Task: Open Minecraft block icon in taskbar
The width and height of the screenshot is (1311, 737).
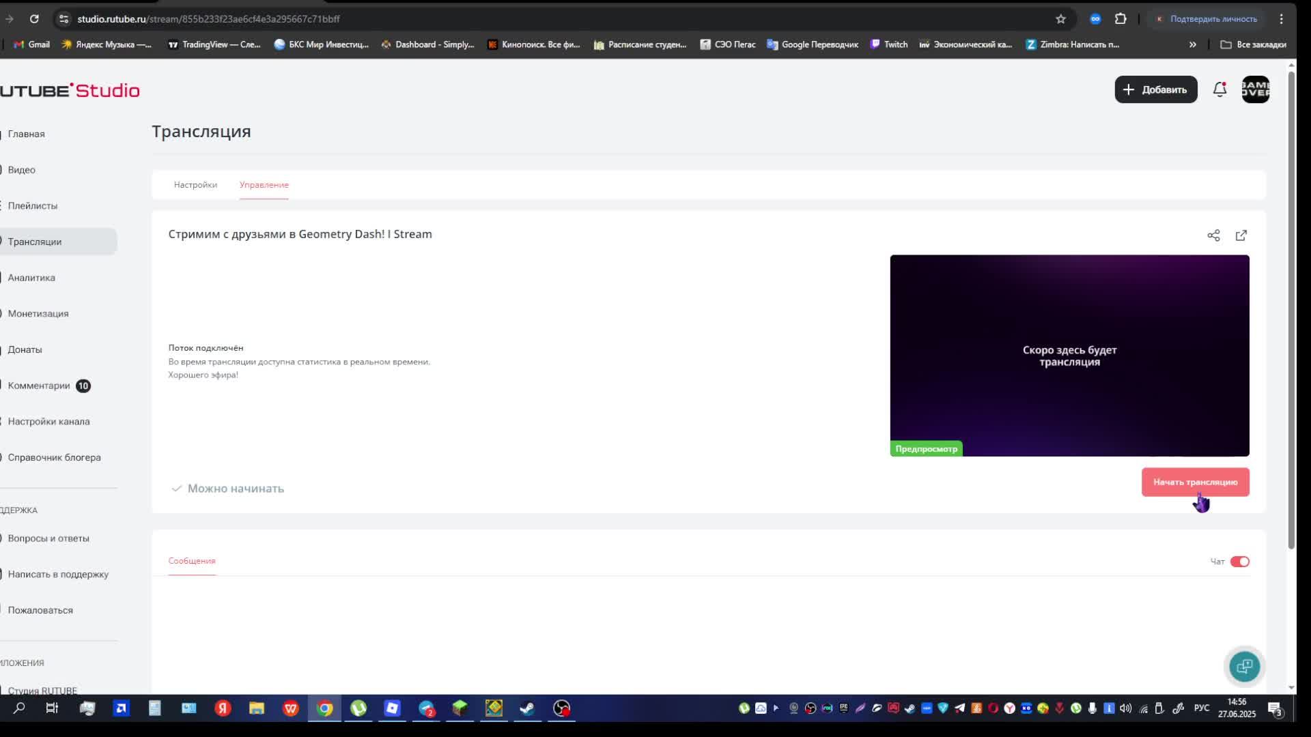Action: point(460,708)
